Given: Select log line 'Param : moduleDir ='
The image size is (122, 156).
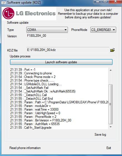Looking at the screenshot, I should [x=30, y=106].
